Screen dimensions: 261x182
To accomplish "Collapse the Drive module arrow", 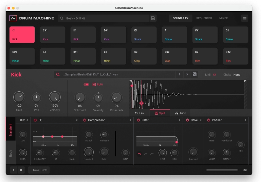I will click(201, 120).
